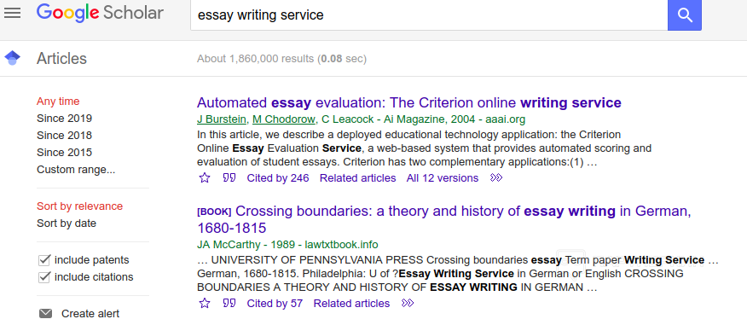Open the hamburger main menu
The image size is (747, 325).
pos(12,13)
